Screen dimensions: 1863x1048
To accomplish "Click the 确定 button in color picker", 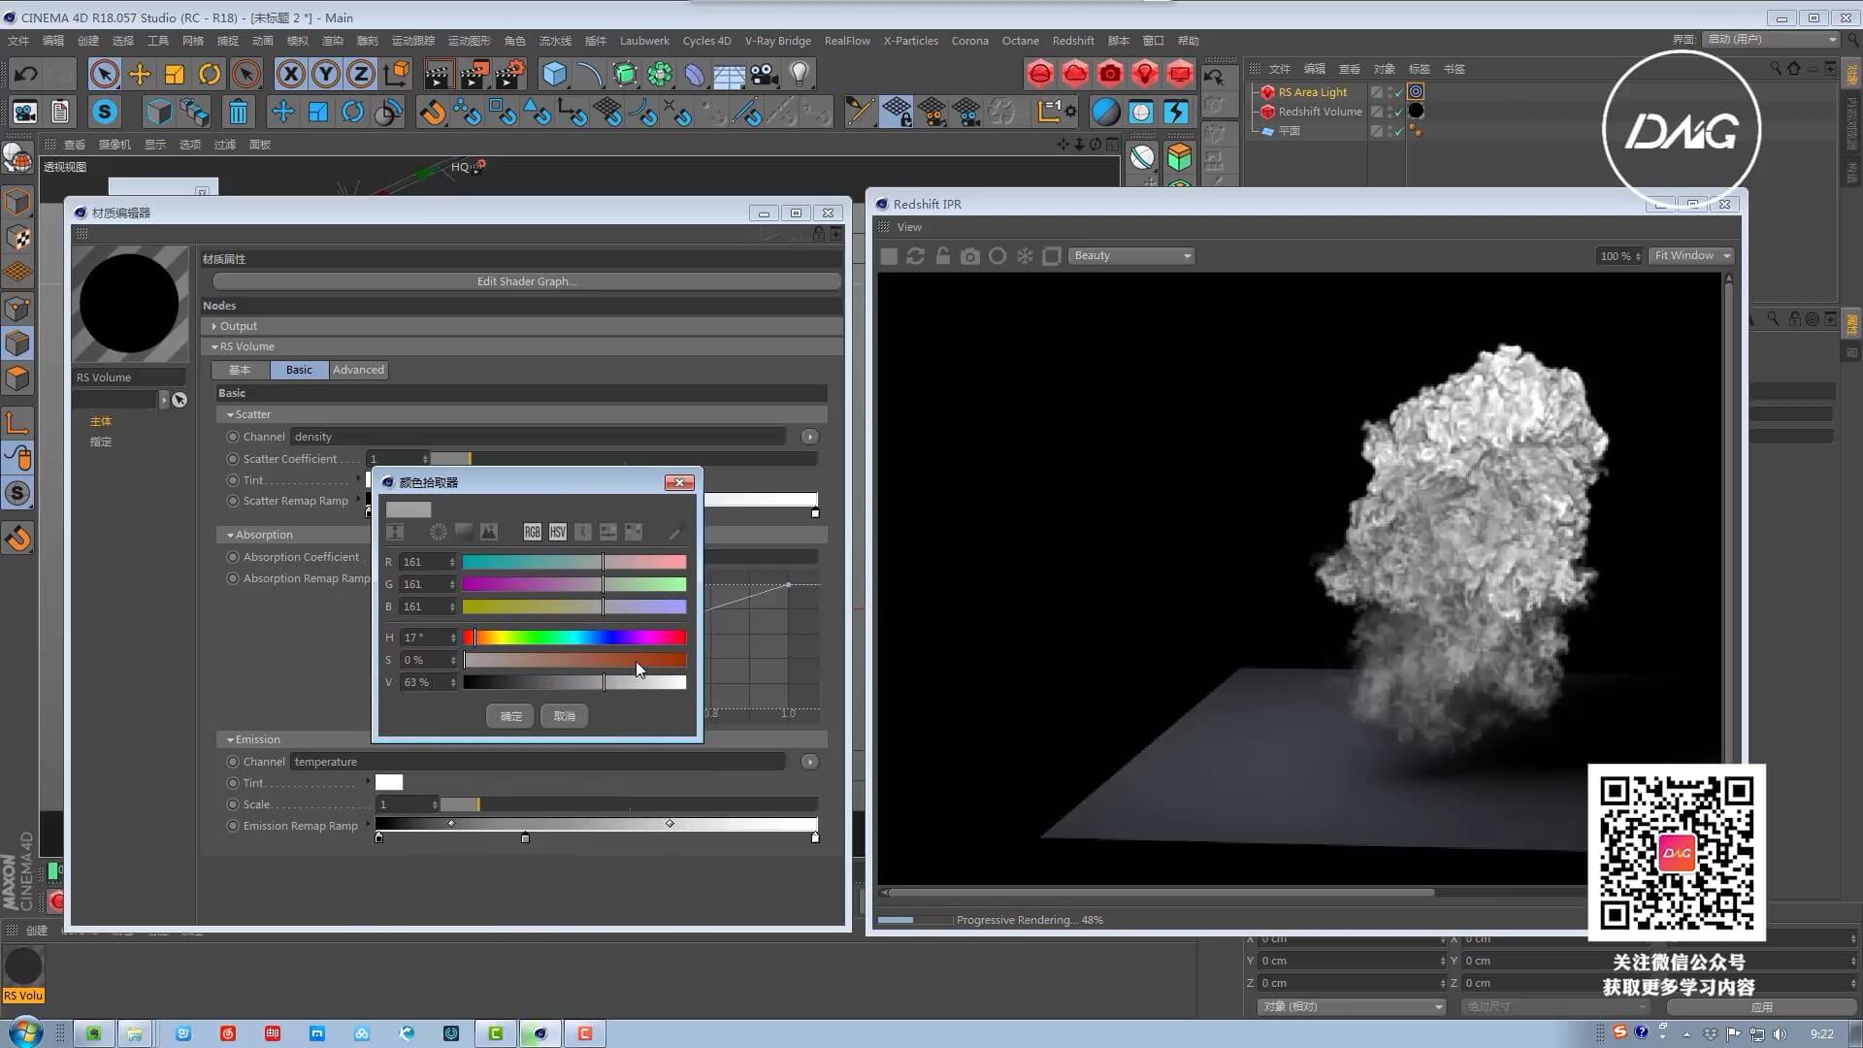I will coord(511,716).
